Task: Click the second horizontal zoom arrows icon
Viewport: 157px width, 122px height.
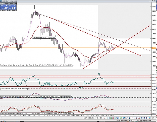Action: click(x=132, y=118)
